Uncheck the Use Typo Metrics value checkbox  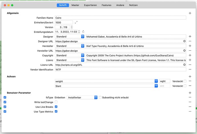[x=56, y=112]
